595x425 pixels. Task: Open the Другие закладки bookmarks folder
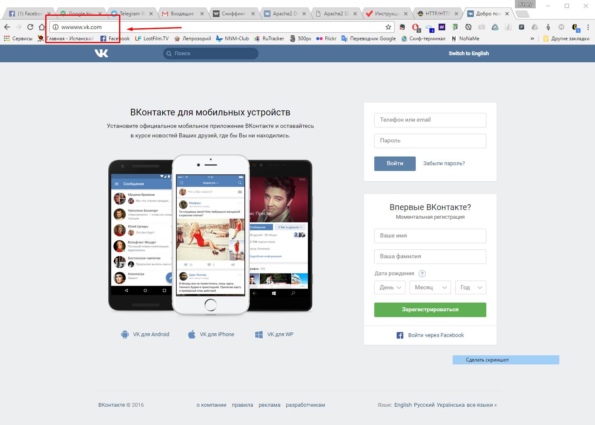[x=566, y=39]
